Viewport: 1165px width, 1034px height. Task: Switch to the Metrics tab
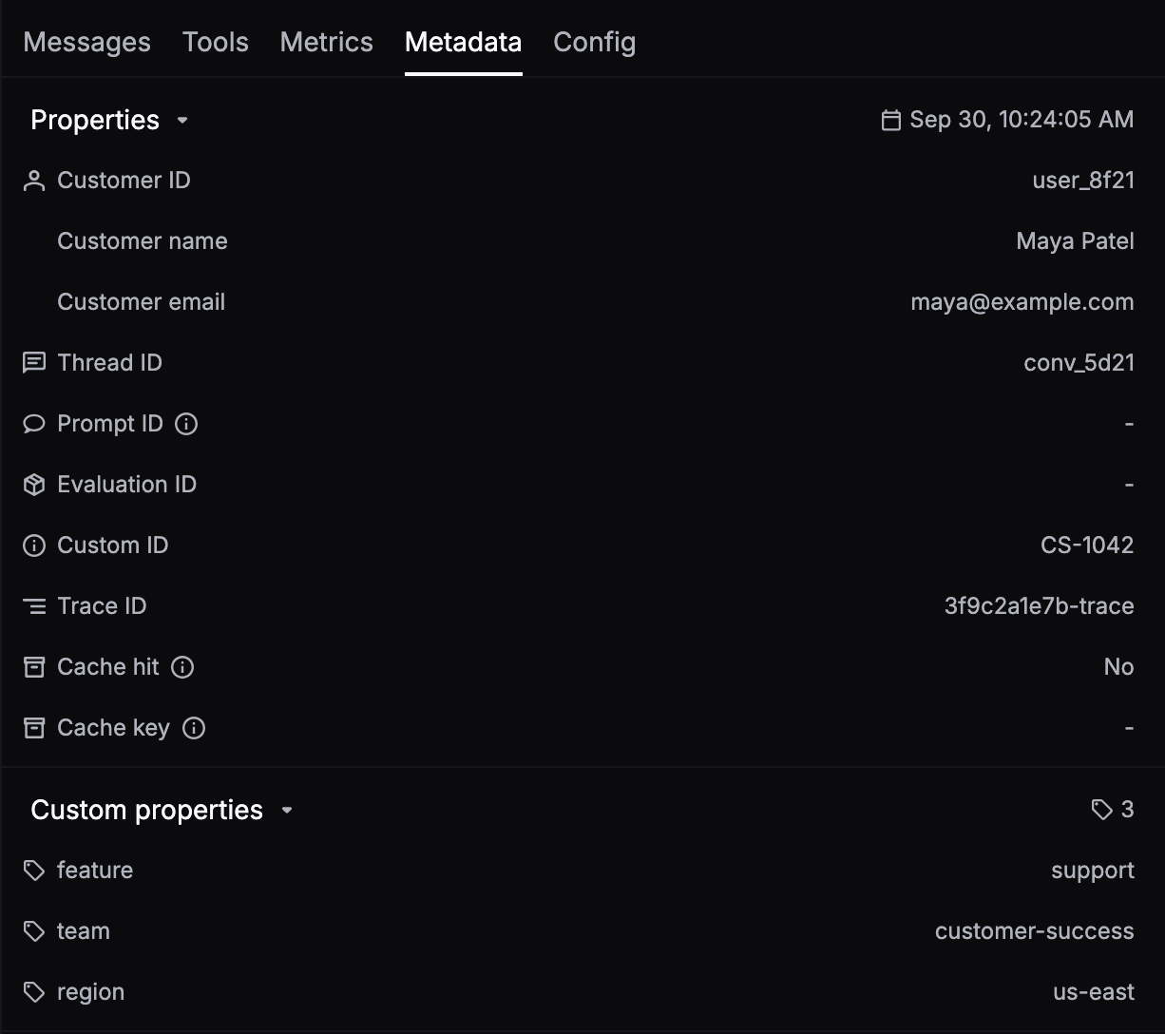327,42
